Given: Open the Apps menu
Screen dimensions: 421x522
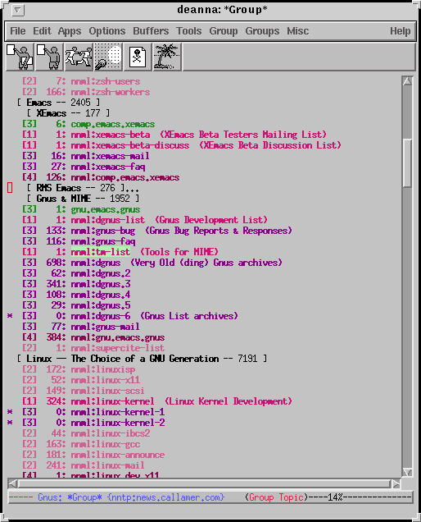Looking at the screenshot, I should tap(70, 31).
